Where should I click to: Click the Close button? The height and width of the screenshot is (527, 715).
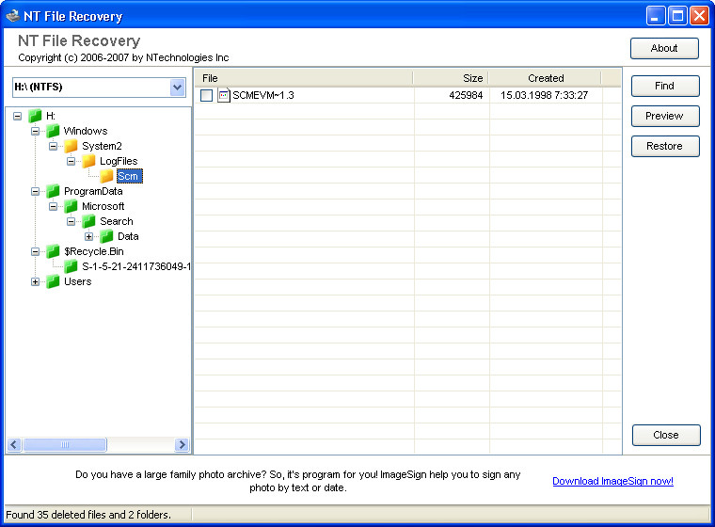[666, 435]
